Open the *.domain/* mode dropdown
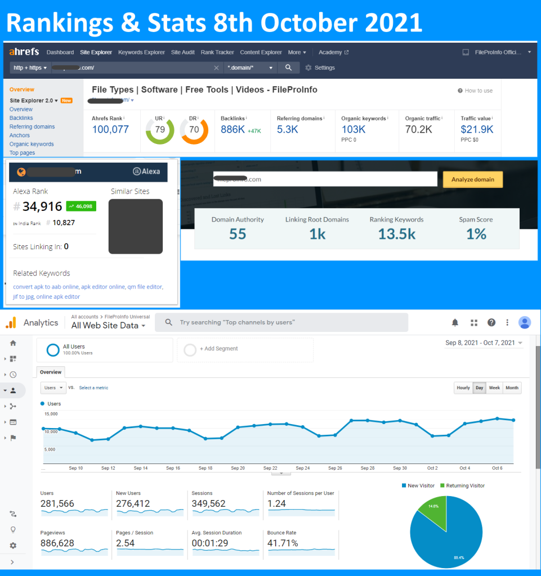Screen dimensions: 541x576 tap(250, 67)
